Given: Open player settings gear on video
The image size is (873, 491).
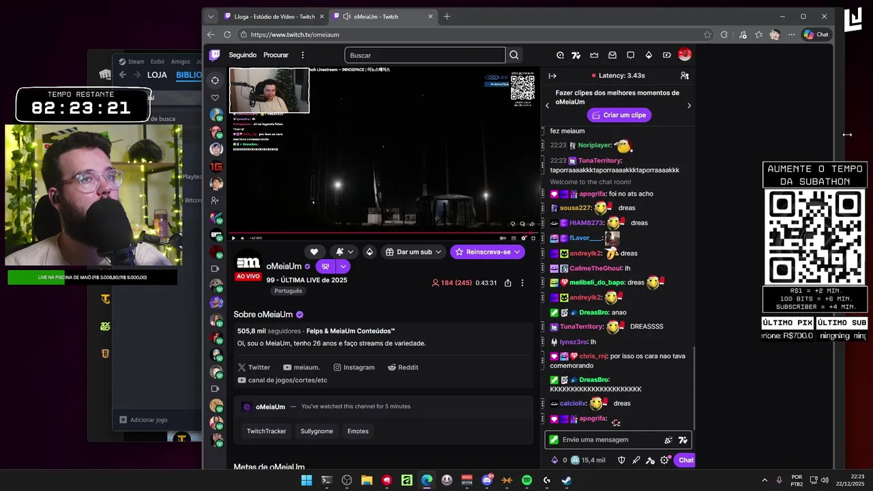Looking at the screenshot, I should point(524,238).
